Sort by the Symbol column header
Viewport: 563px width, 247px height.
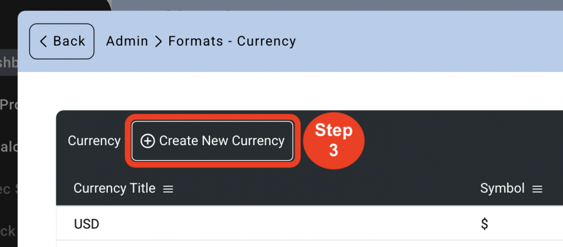(x=502, y=188)
